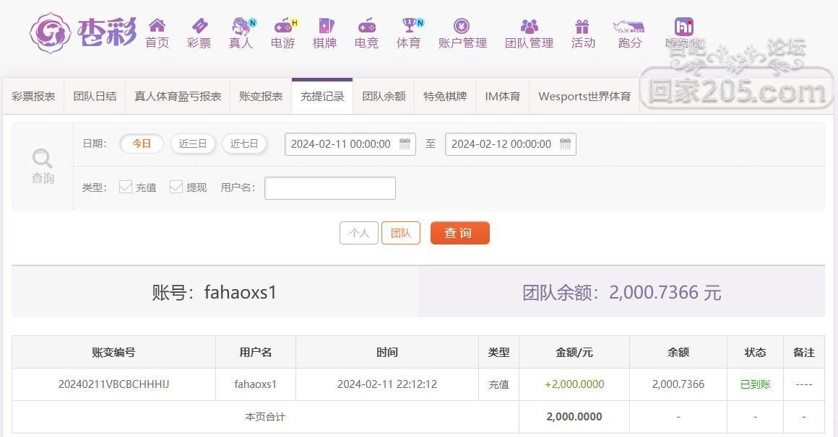Open the 真人 live dealer icon
Screen dimensions: 838x437
click(x=241, y=26)
